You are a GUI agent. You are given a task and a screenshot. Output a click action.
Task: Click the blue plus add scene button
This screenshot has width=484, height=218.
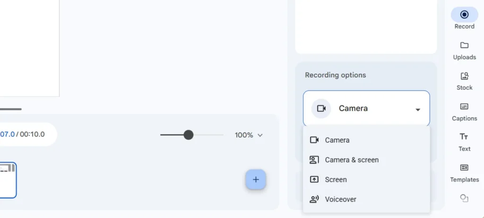(256, 180)
